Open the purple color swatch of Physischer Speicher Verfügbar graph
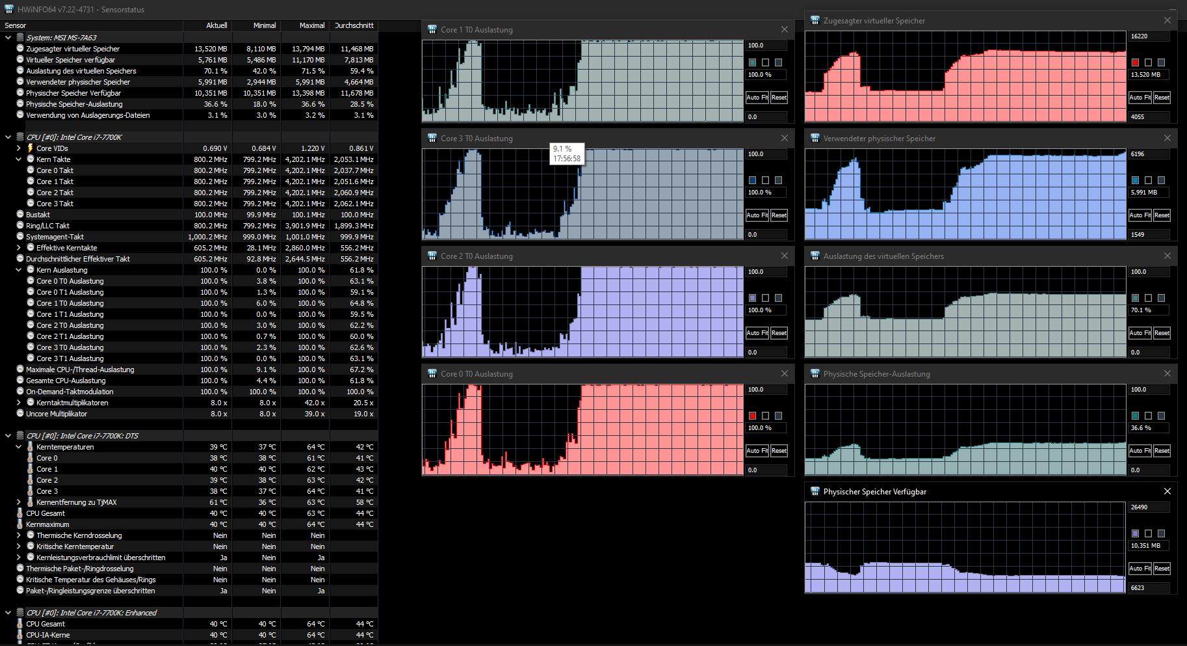 [1135, 533]
